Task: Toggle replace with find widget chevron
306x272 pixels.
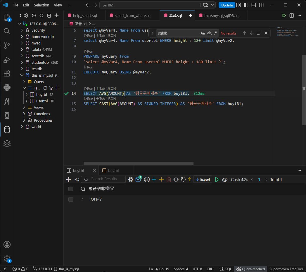Action: point(153,33)
